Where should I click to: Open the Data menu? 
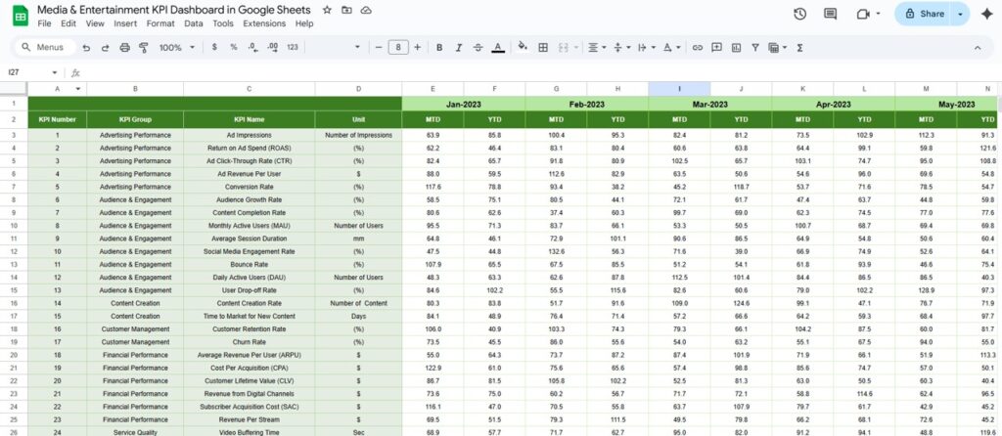coord(194,23)
